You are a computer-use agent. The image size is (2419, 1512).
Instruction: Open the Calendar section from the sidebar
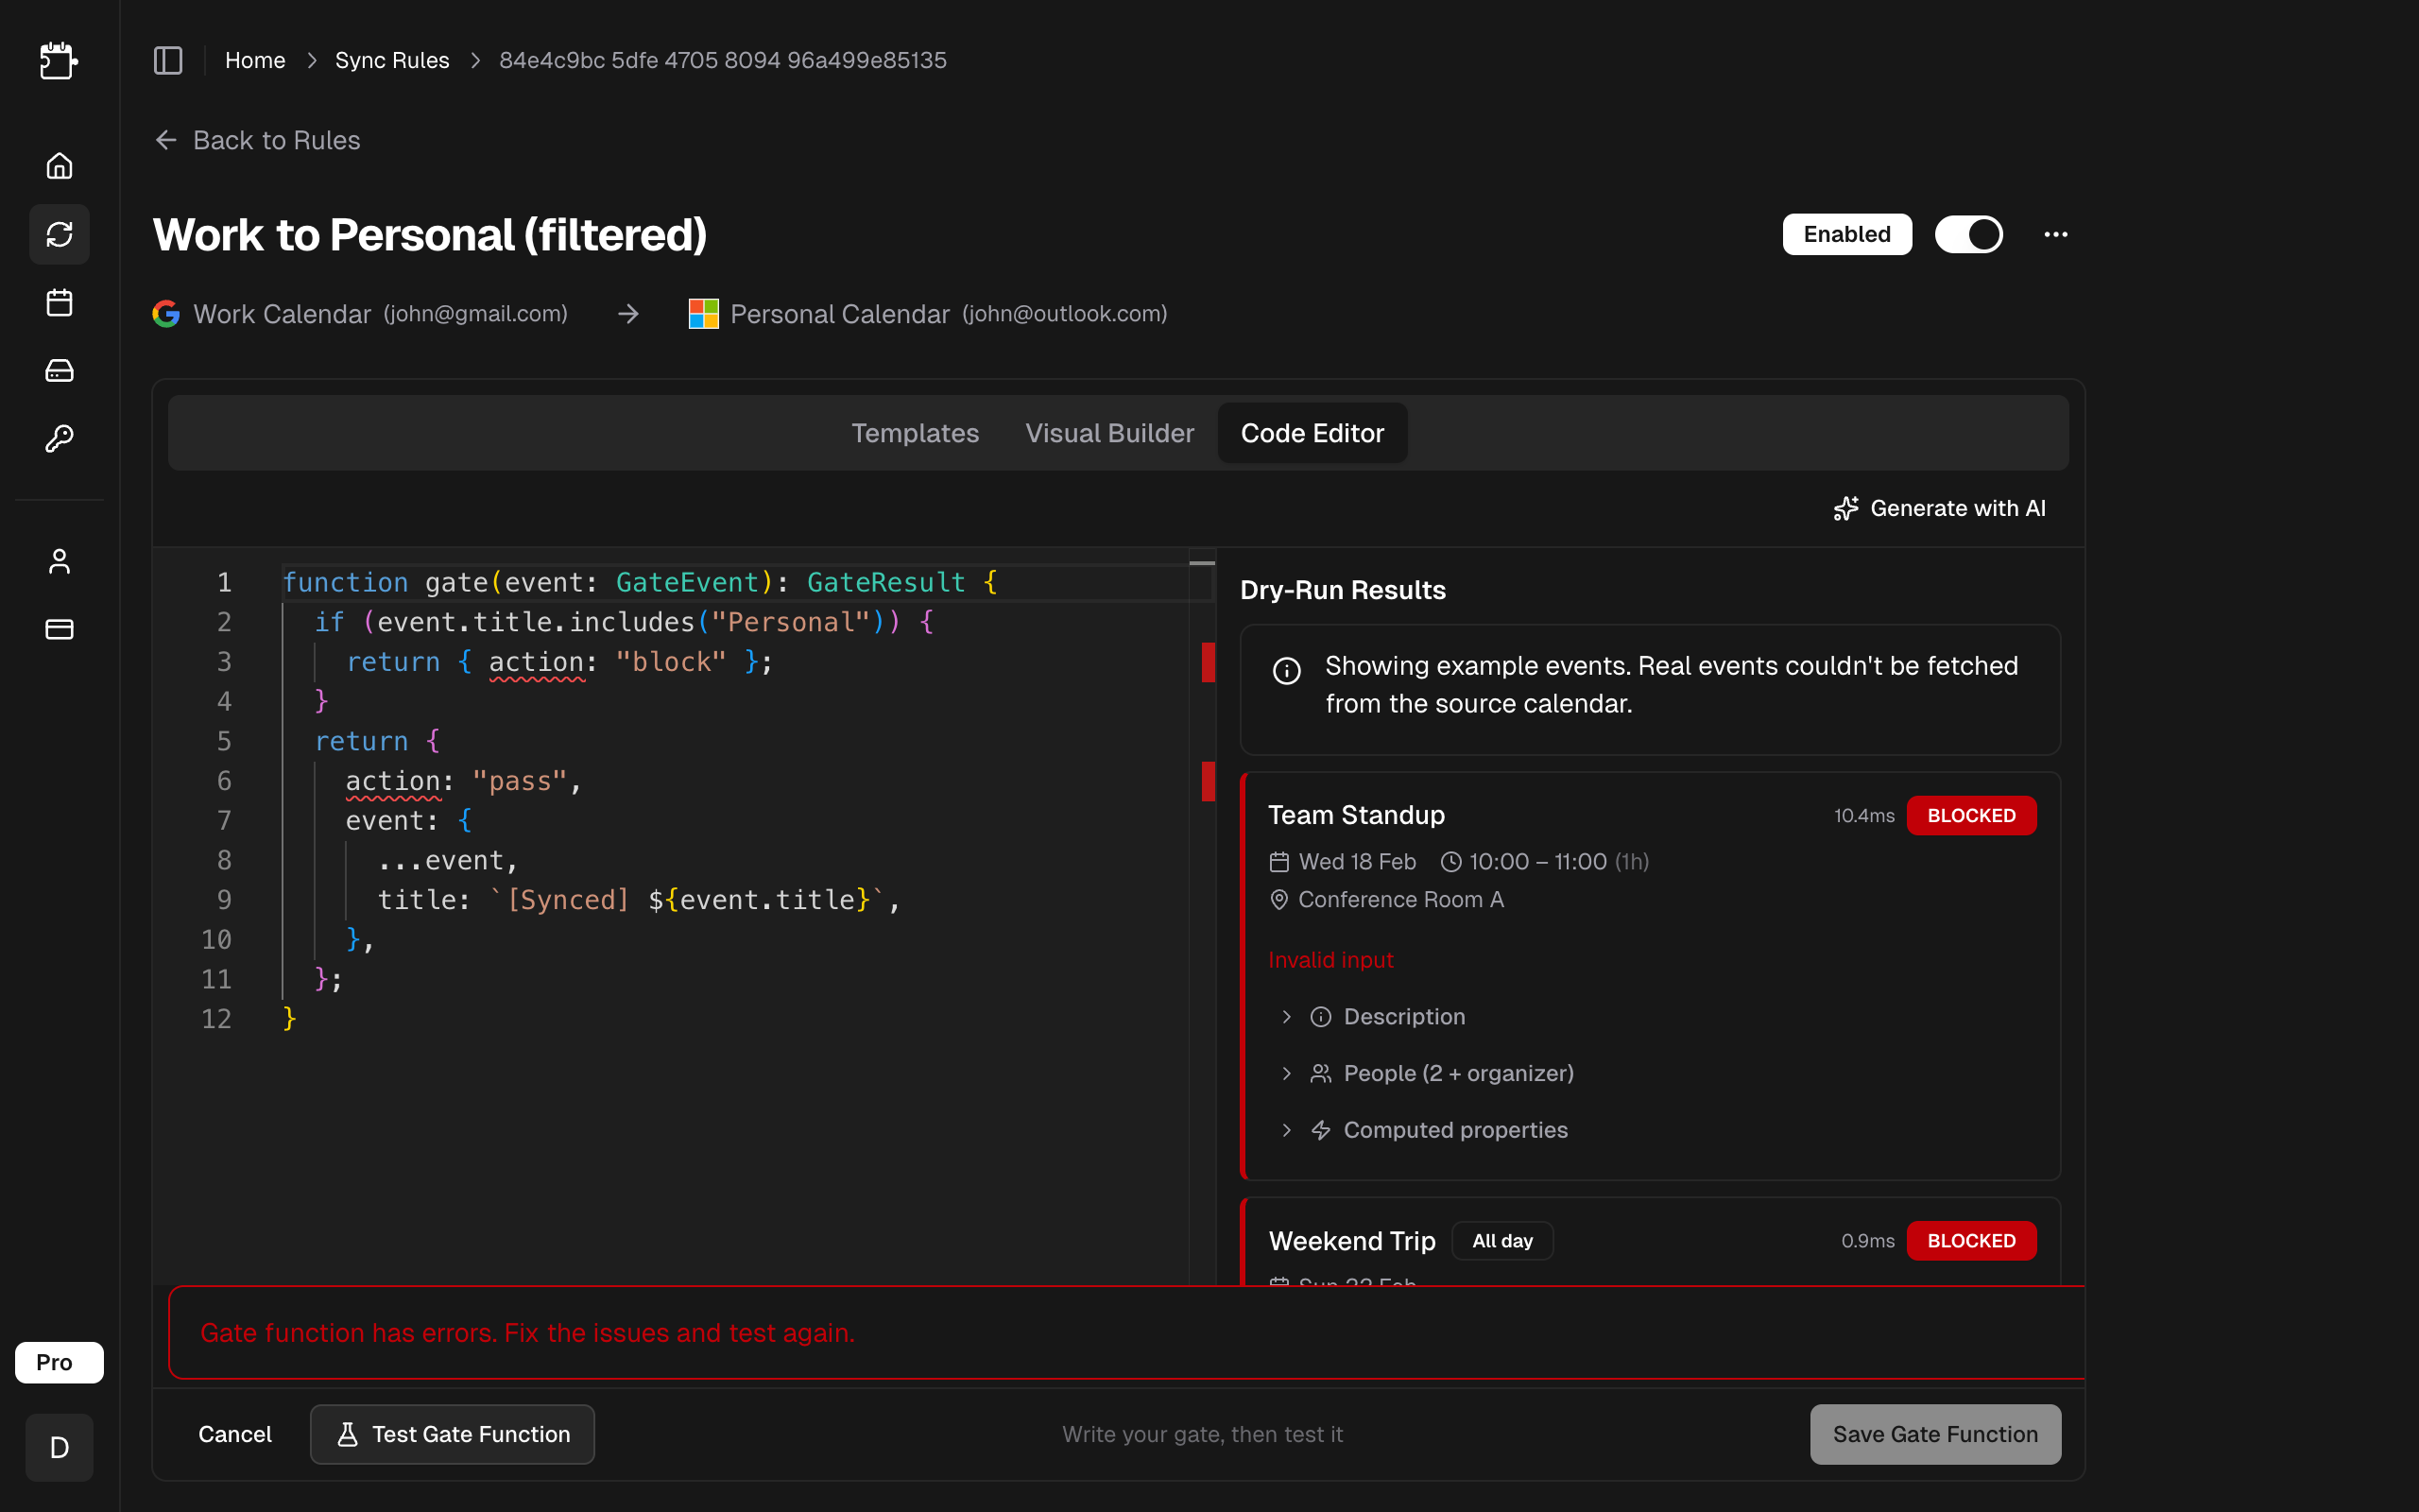[59, 302]
